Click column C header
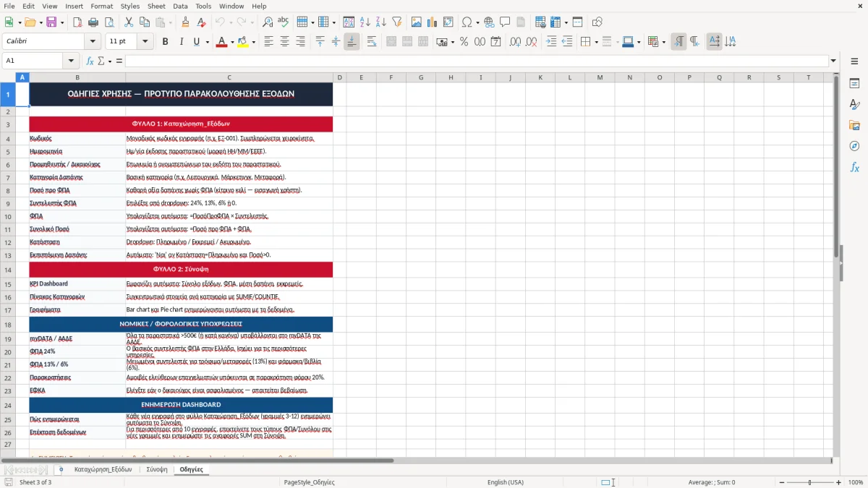 (x=229, y=77)
